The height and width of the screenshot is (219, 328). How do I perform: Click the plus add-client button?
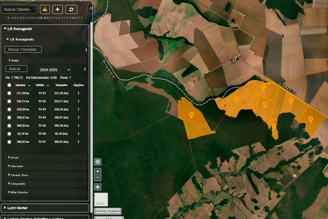tap(57, 10)
